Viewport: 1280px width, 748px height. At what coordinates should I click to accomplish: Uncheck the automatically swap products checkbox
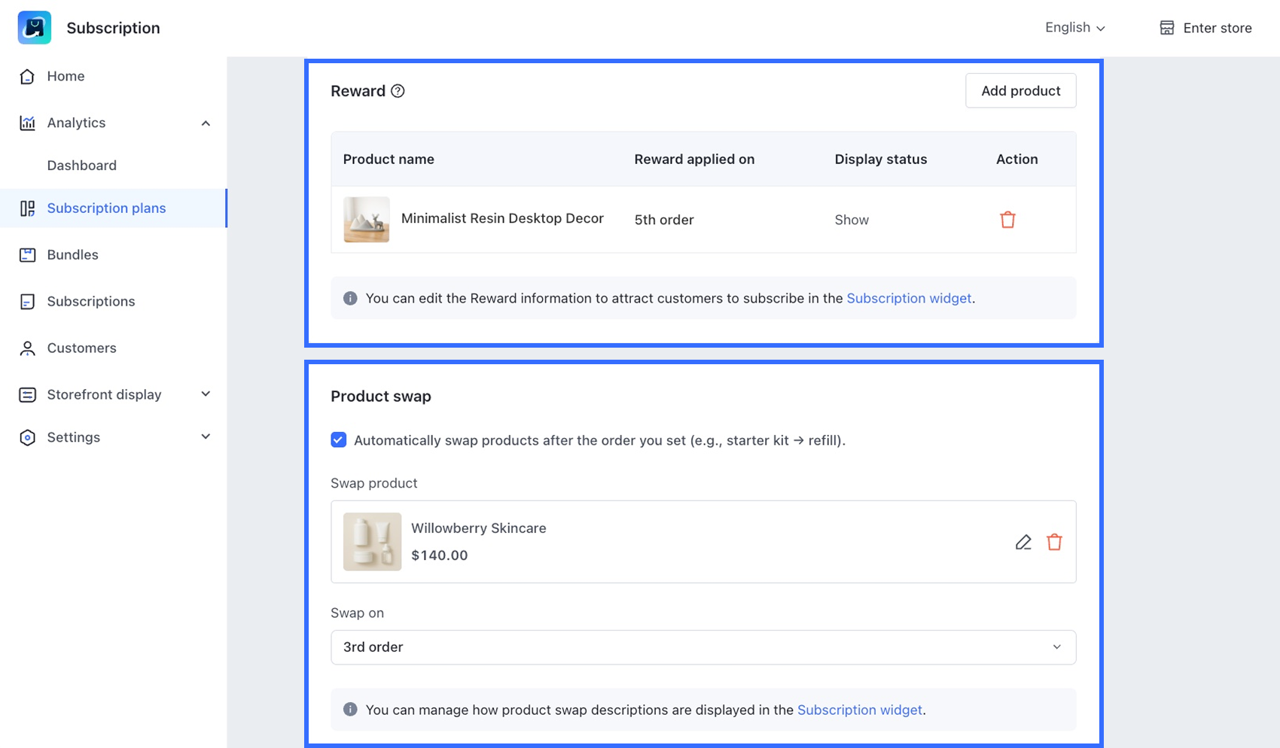click(x=339, y=440)
